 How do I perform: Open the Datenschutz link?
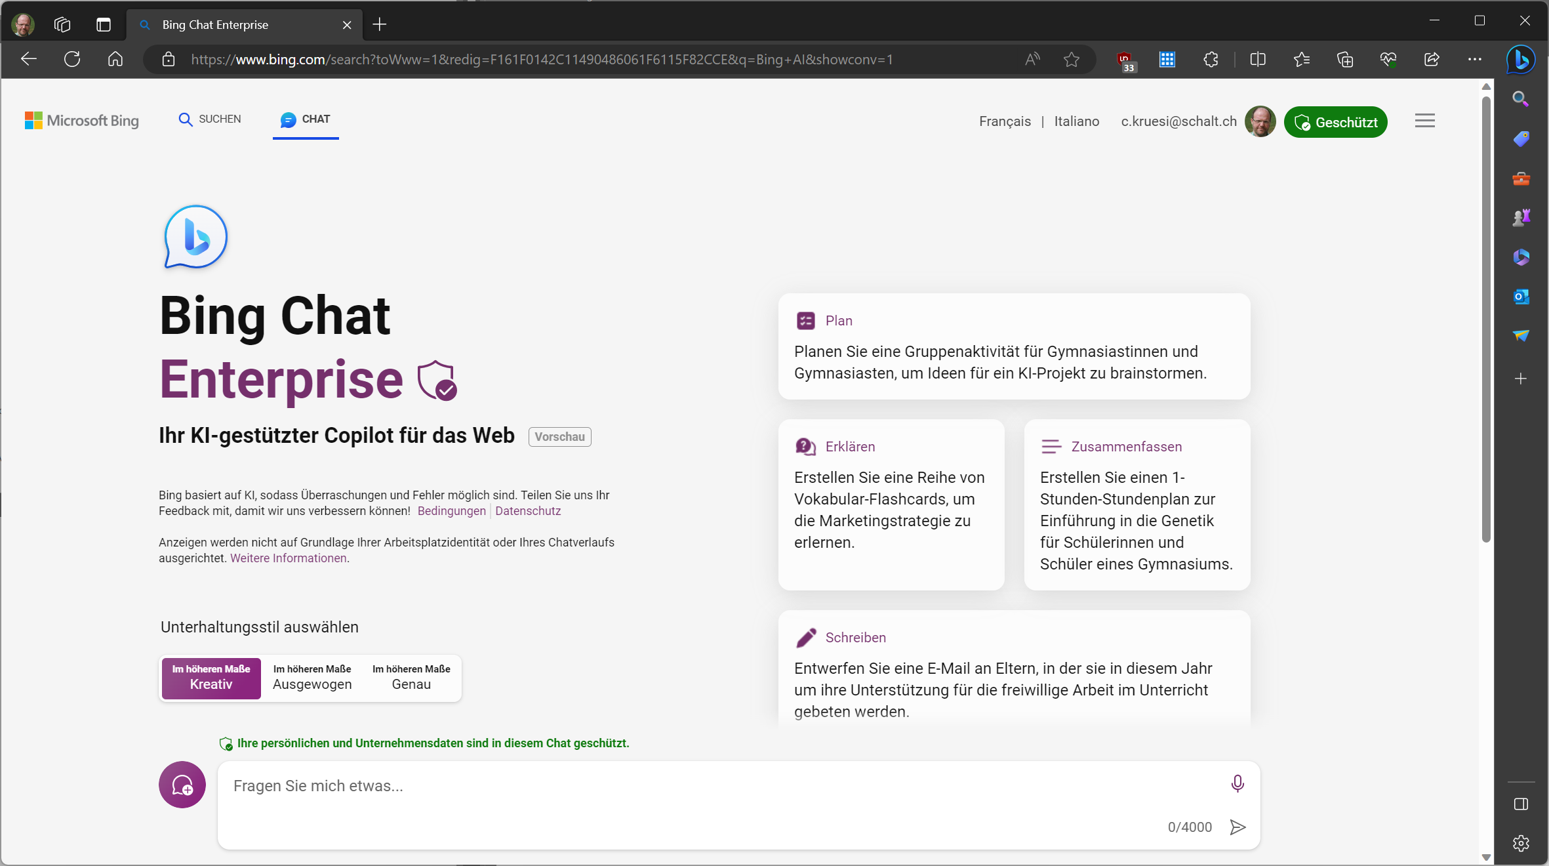(528, 511)
